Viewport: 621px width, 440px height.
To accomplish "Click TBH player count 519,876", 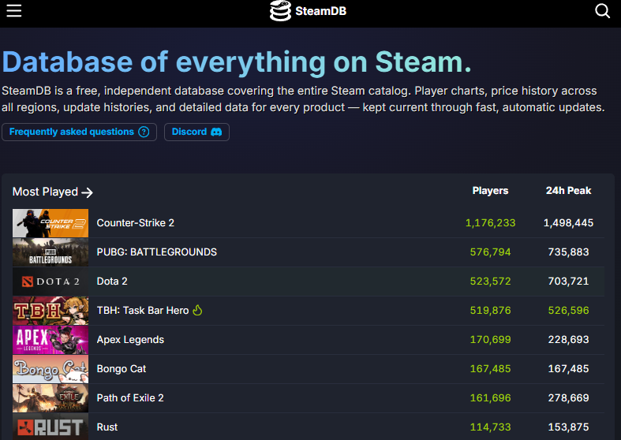I will [x=490, y=311].
